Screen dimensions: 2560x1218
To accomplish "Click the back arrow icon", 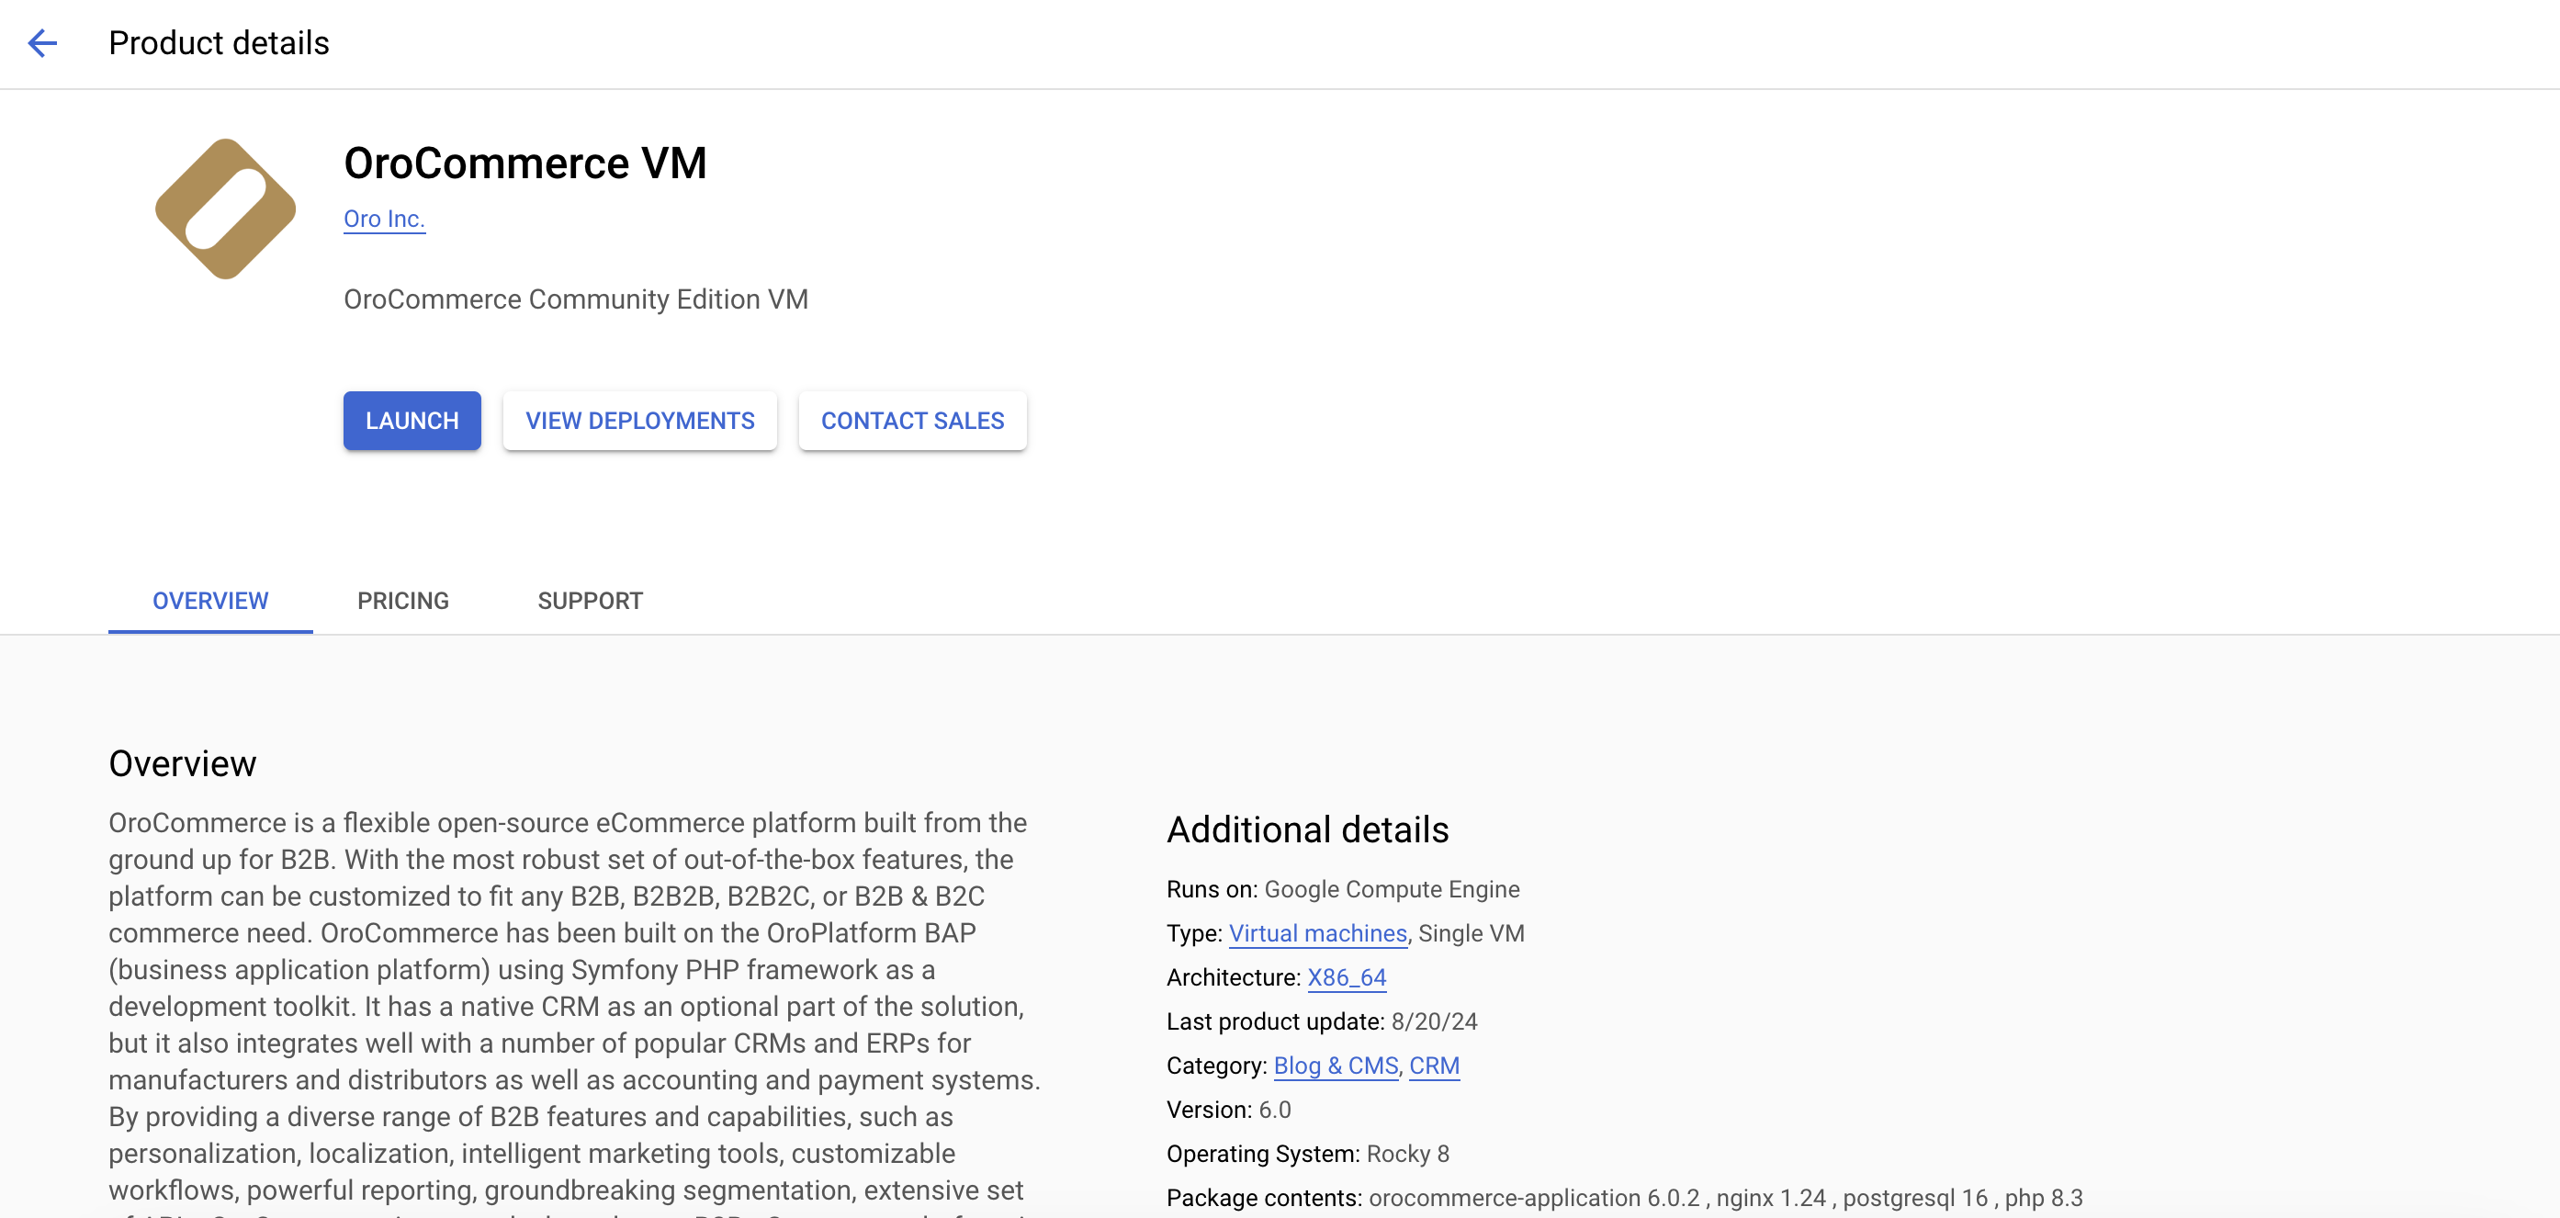I will pos(41,43).
